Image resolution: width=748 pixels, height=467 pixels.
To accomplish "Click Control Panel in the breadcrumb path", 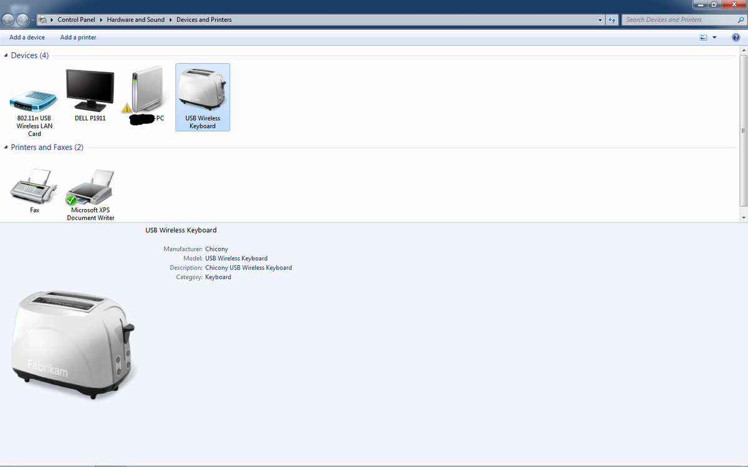I will 76,20.
